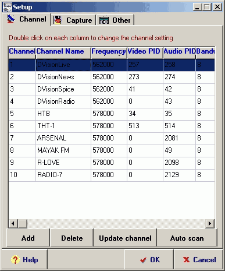Close the Setup window
The image size is (225, 271).
pyautogui.click(x=217, y=7)
